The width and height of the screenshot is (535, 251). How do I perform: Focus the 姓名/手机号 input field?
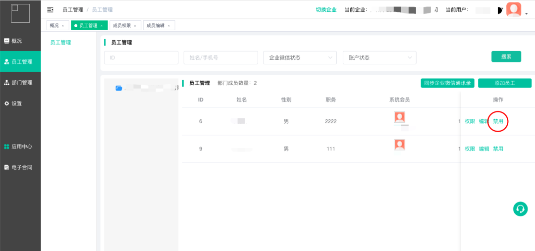(221, 57)
